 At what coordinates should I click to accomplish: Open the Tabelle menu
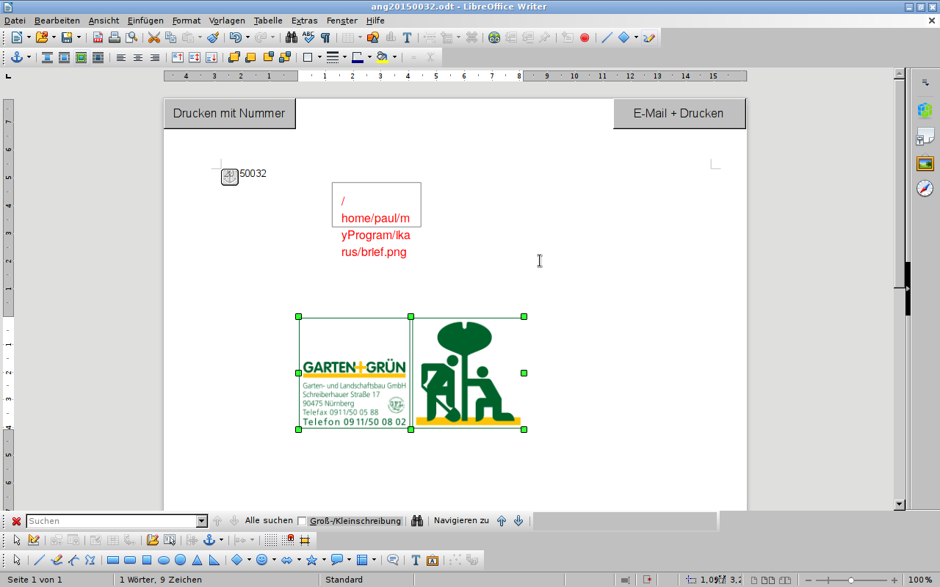click(x=268, y=21)
